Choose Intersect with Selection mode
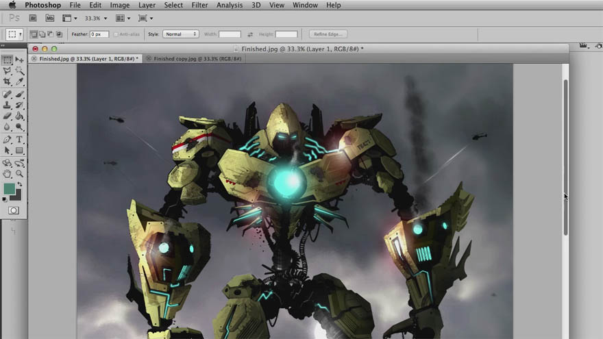603x339 pixels. pyautogui.click(x=59, y=34)
